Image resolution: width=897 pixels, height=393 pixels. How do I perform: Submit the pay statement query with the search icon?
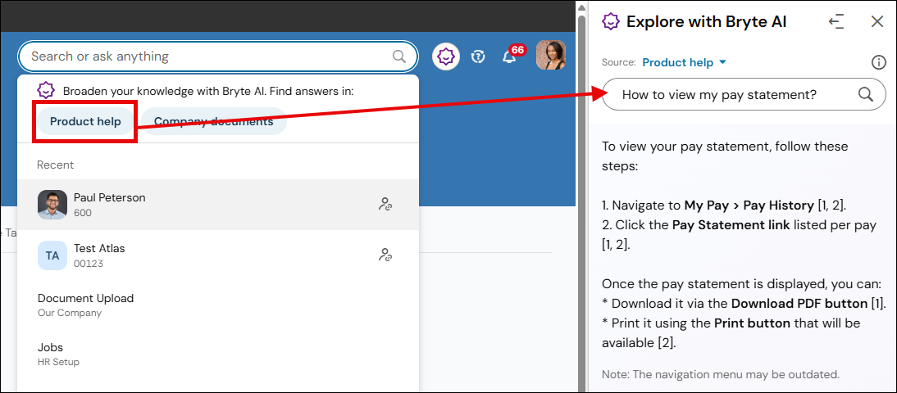pos(866,94)
